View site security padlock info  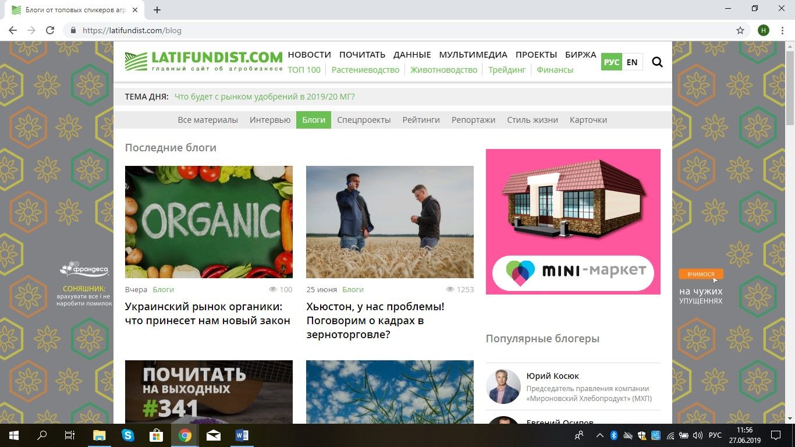pos(73,30)
